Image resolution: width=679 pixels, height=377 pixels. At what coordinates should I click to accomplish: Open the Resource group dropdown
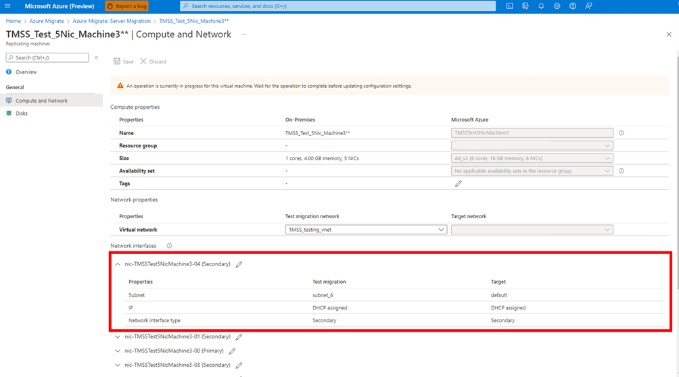[x=532, y=145]
